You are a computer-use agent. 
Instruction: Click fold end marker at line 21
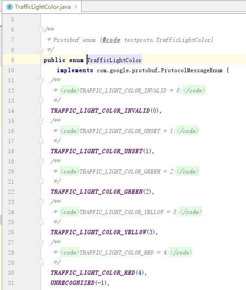coord(41,181)
